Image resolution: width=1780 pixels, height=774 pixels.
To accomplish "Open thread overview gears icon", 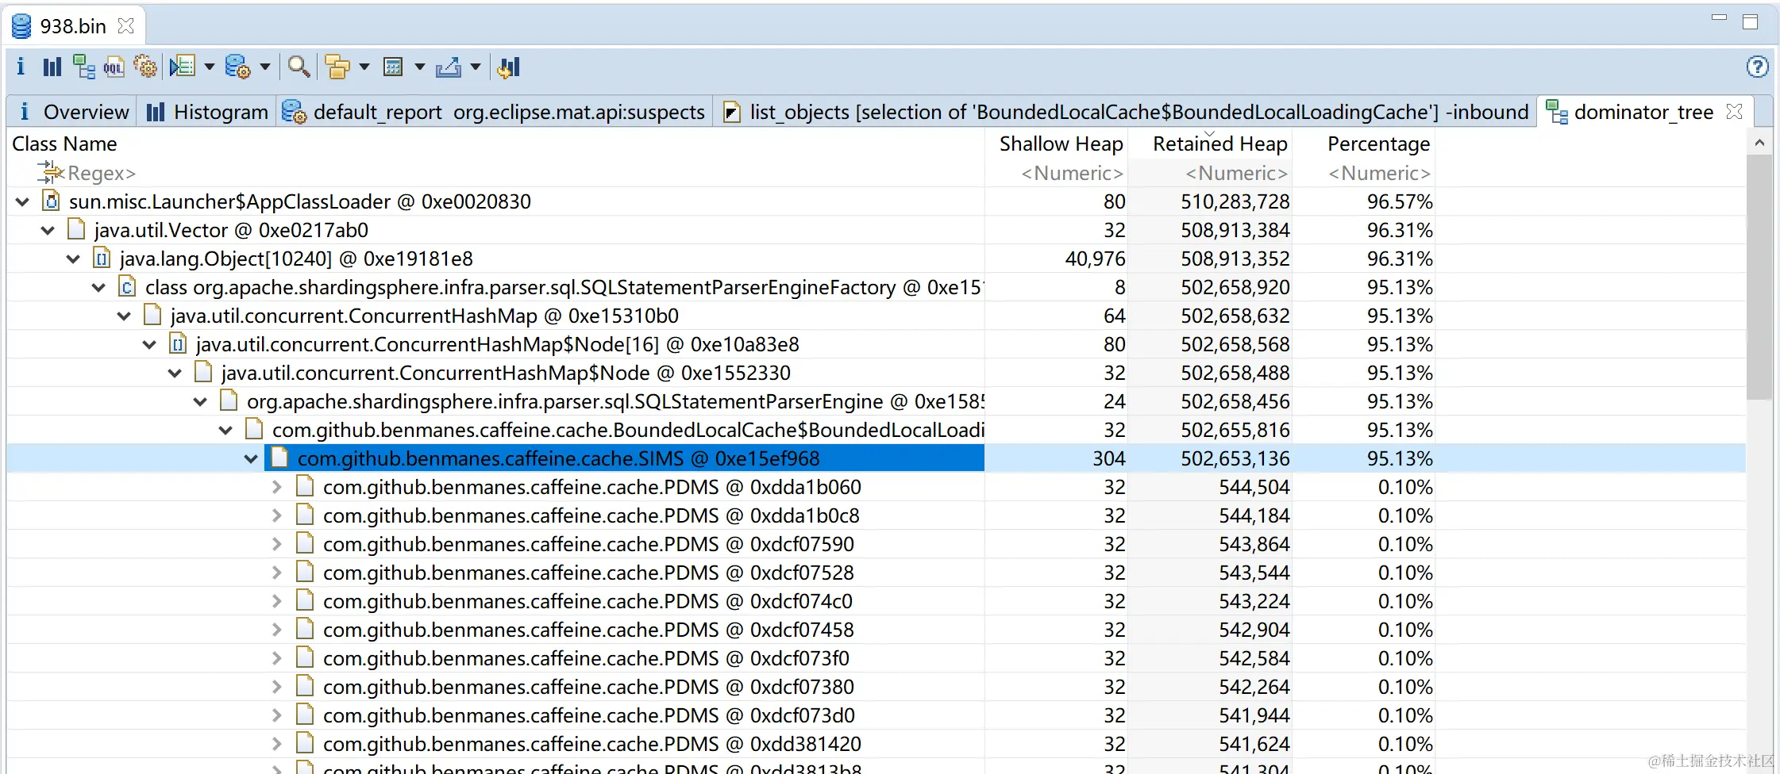I will coord(146,67).
